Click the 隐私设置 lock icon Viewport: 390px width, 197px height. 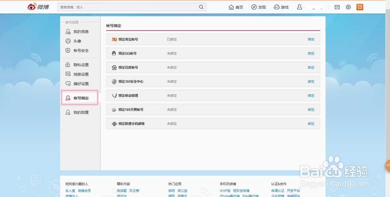click(68, 65)
